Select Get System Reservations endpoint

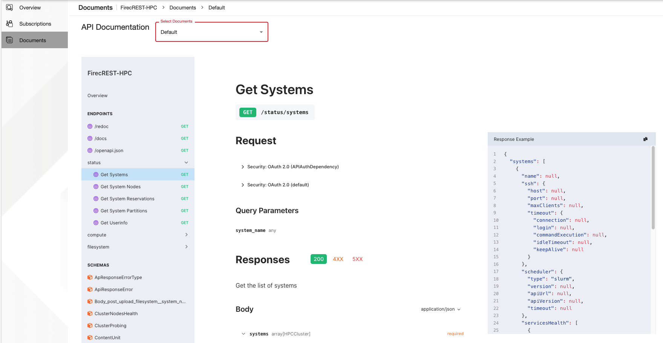pyautogui.click(x=138, y=199)
